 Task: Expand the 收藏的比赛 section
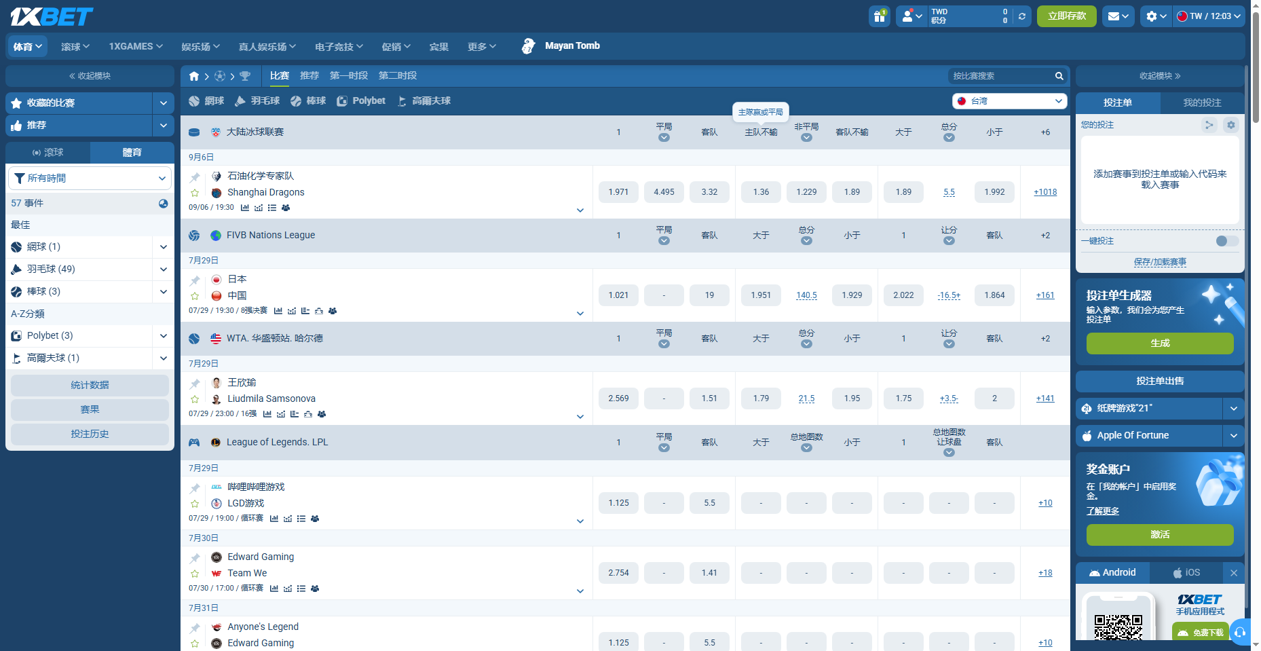pyautogui.click(x=163, y=103)
